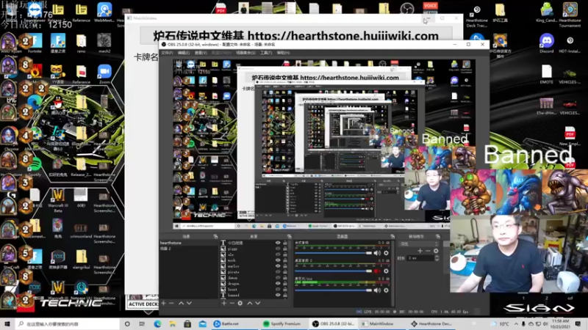Click the transition duration spinner arrows
The width and height of the screenshot is (588, 330).
(437, 258)
